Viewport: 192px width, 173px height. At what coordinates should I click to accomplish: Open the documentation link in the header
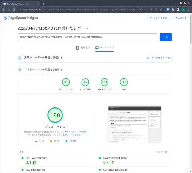pyautogui.click(x=180, y=18)
